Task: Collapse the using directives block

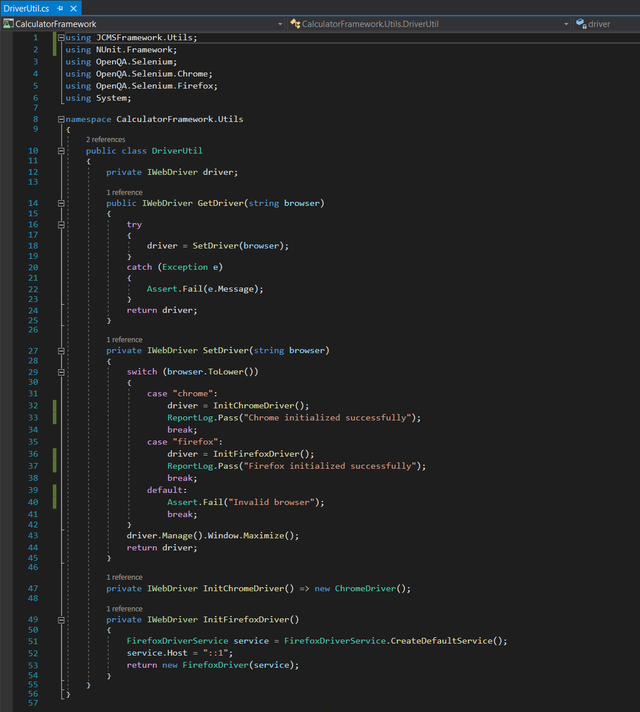Action: [61, 37]
